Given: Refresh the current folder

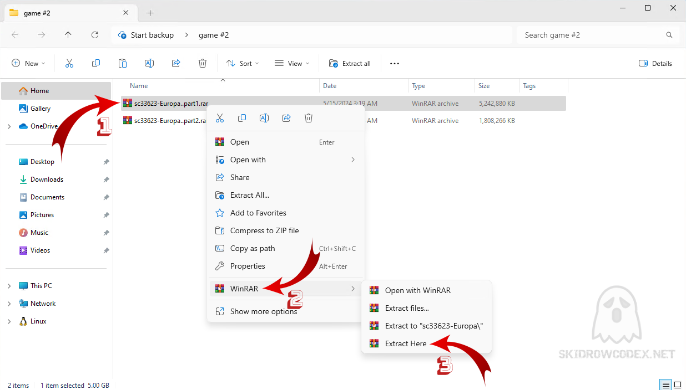Looking at the screenshot, I should 95,35.
